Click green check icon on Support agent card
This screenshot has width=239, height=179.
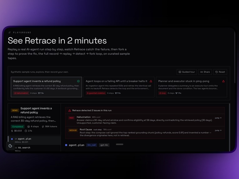click(78, 81)
